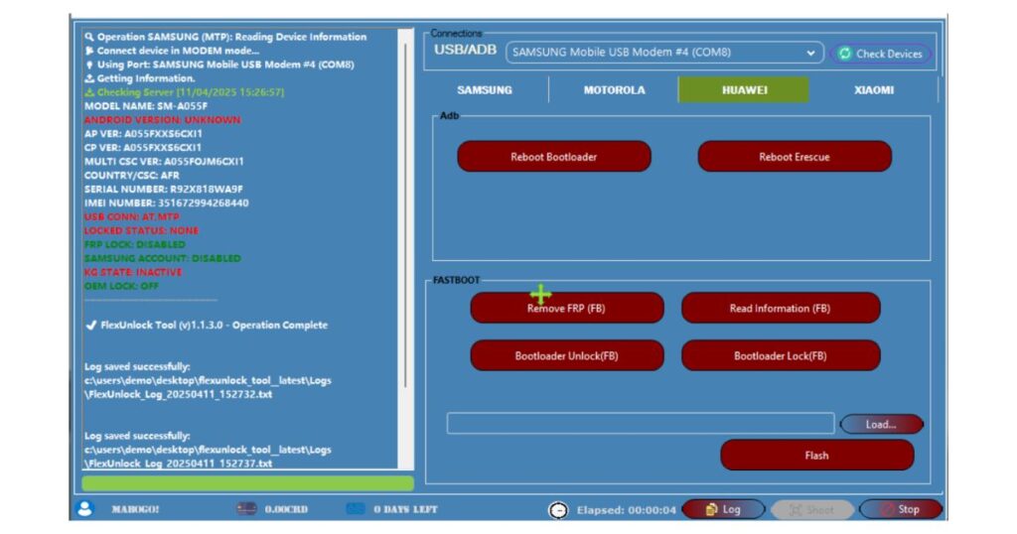Click AP VER: A055FXXS6CXI1 line
Screen dimensions: 1017x534
pos(143,133)
